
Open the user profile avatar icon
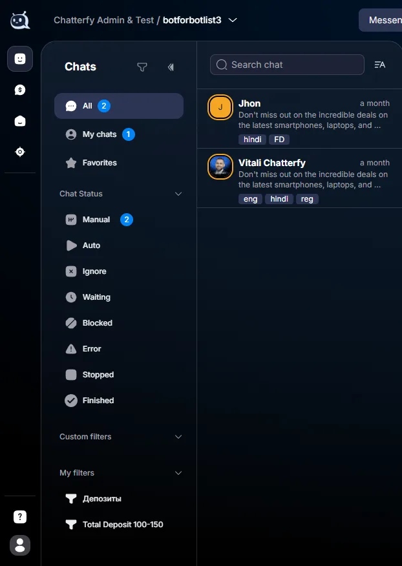pyautogui.click(x=20, y=545)
